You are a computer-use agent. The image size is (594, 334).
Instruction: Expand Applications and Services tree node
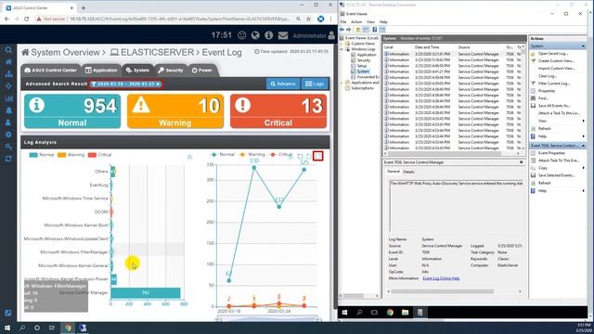[x=342, y=83]
